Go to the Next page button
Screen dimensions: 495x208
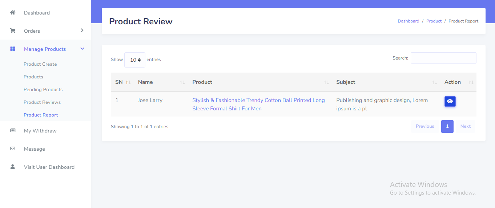465,126
